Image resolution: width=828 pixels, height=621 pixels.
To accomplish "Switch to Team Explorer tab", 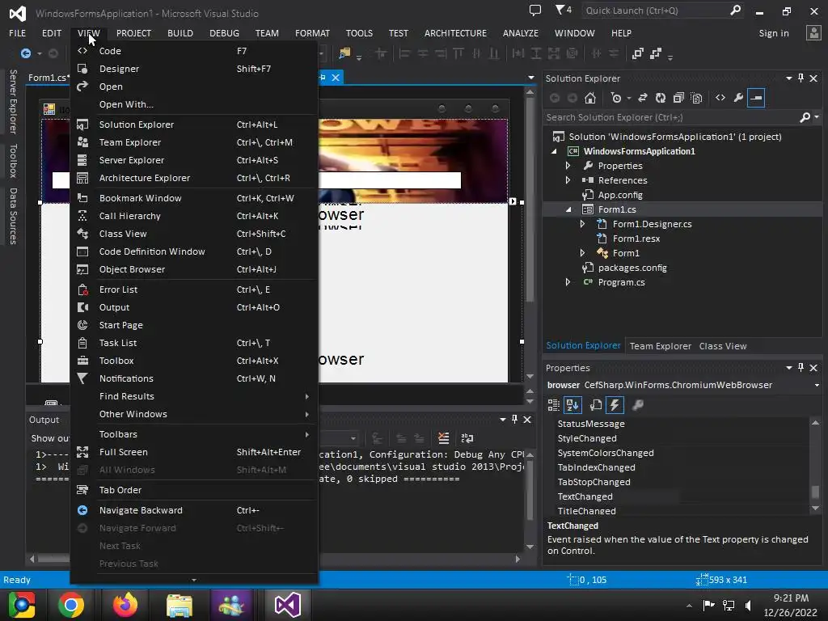I will [x=660, y=346].
